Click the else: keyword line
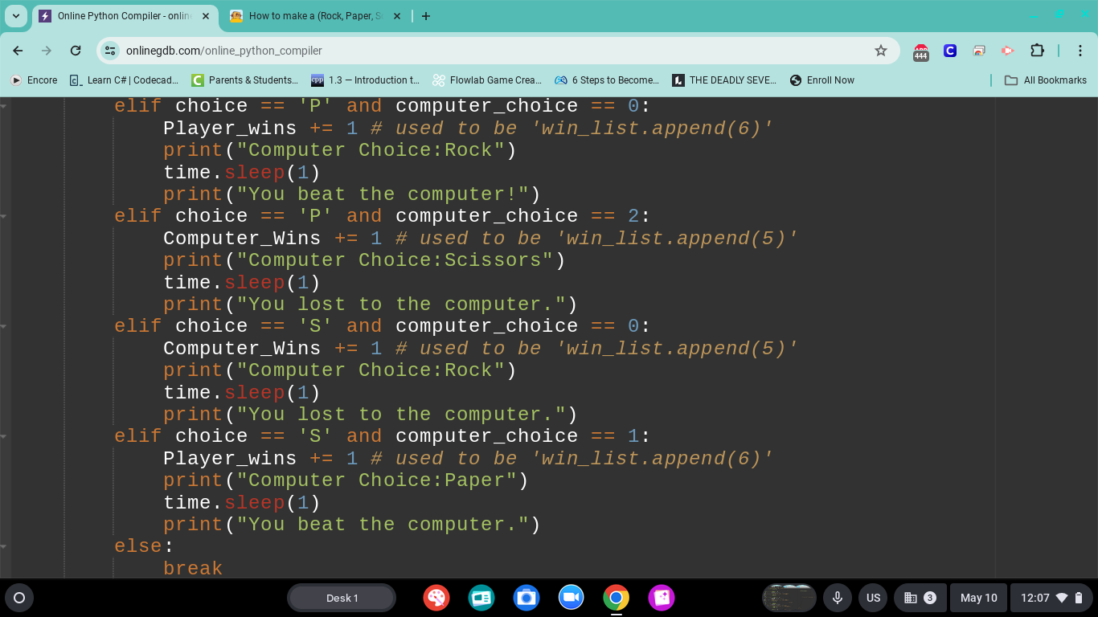1098x617 pixels. click(x=144, y=546)
